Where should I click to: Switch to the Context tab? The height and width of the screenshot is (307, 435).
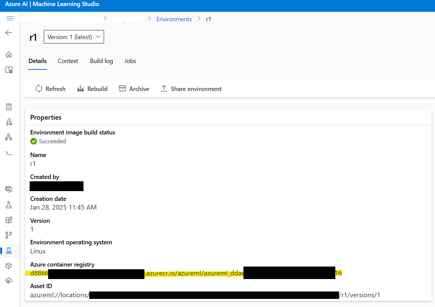click(68, 61)
